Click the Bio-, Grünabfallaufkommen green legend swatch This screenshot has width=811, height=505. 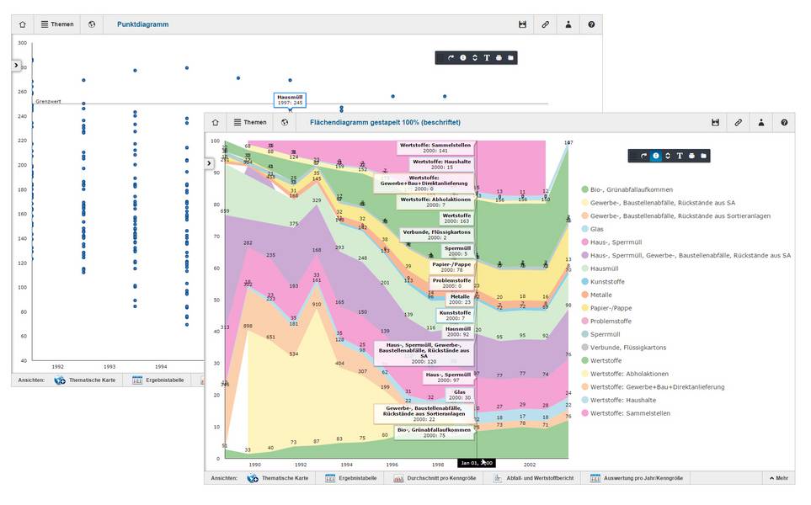[x=585, y=189]
